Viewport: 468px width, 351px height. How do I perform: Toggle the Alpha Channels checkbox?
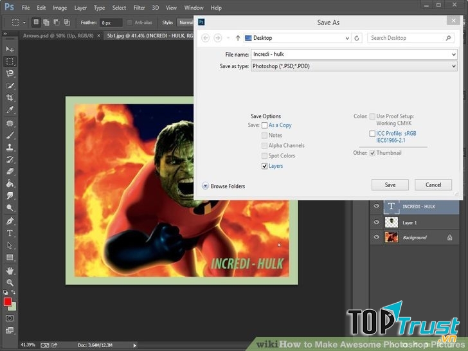click(264, 146)
